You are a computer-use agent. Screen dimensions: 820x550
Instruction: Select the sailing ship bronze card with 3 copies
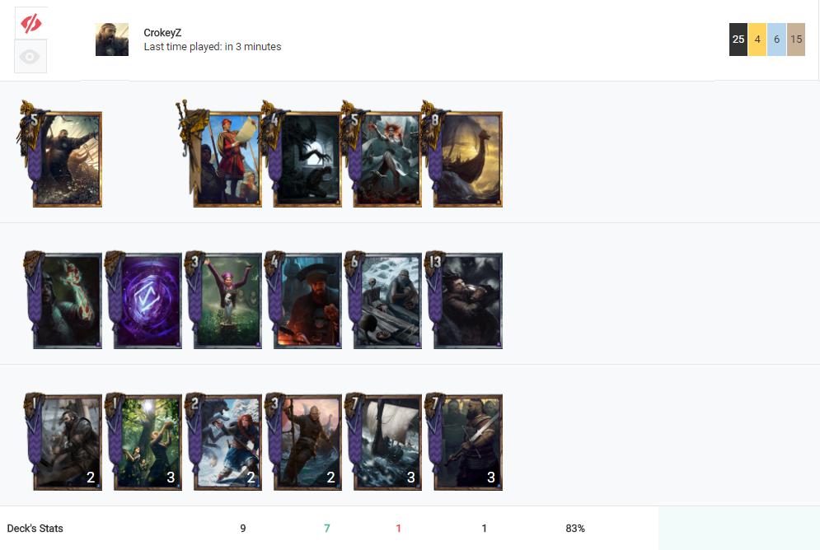pos(384,442)
